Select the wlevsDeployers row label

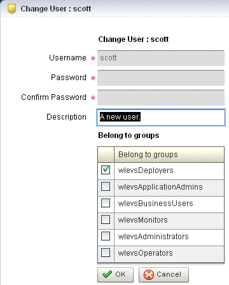[x=146, y=170]
